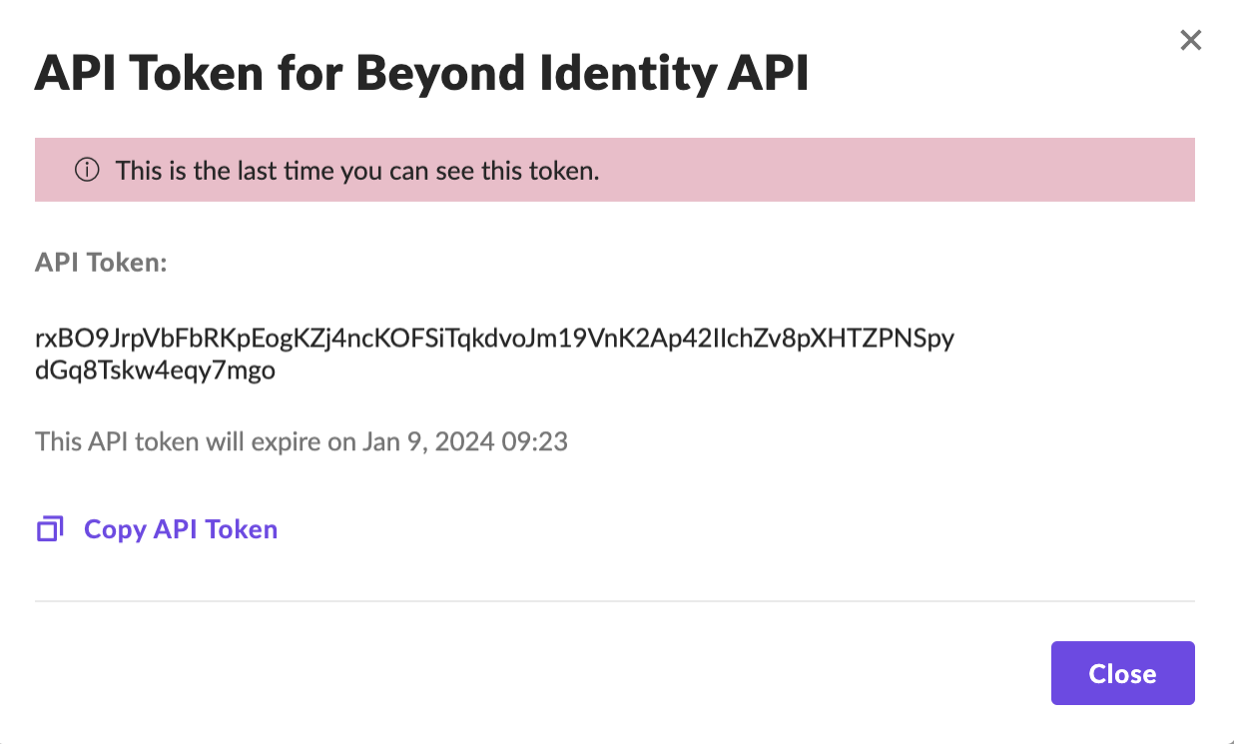Click the gray API Token: label
Viewport: 1234px width, 744px height.
pyautogui.click(x=101, y=263)
